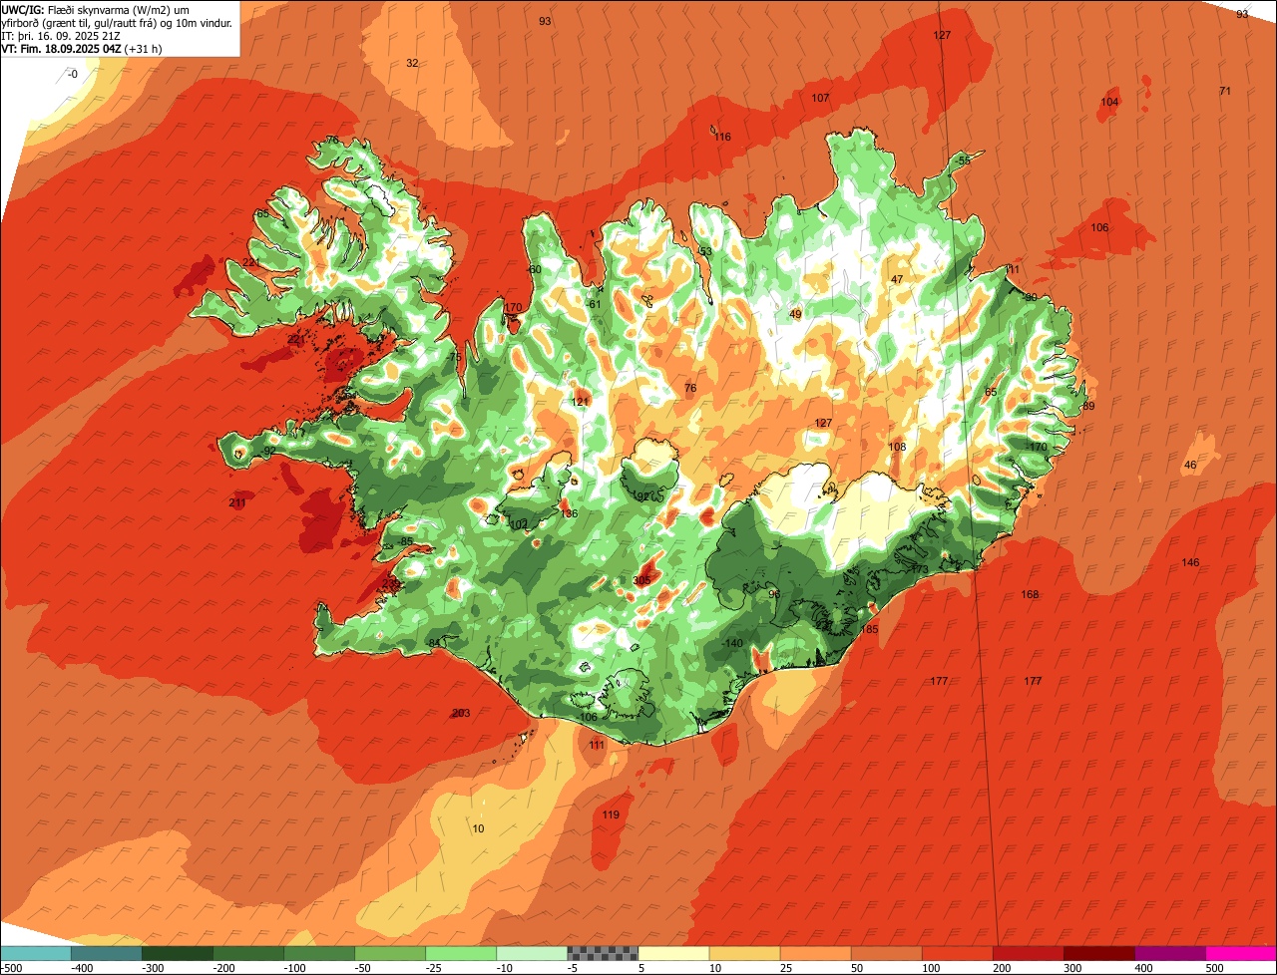The image size is (1277, 975).
Task: Click the map value "-61" in north Iceland
Action: coord(594,304)
